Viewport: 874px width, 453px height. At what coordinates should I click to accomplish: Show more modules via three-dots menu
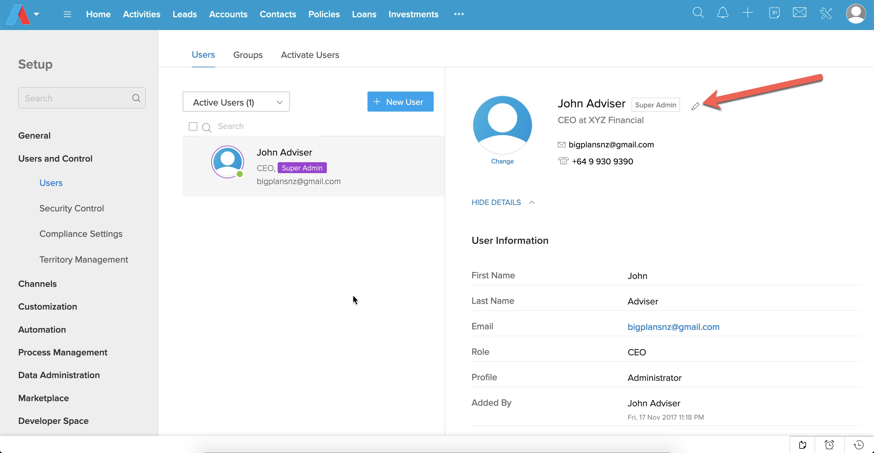point(459,14)
